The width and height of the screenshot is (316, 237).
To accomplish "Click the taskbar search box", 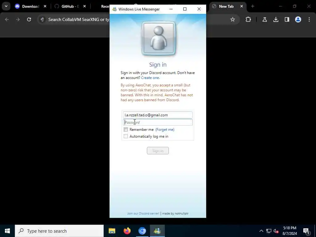I will coord(59,231).
